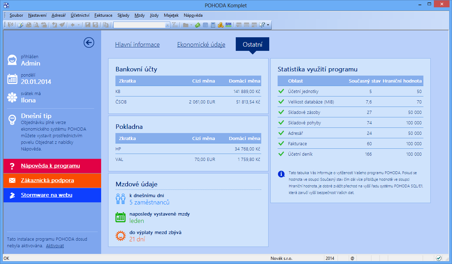Viewport: 452px width, 264px height.
Task: Click the grey back arrow toolbar icon
Action: pos(73,25)
